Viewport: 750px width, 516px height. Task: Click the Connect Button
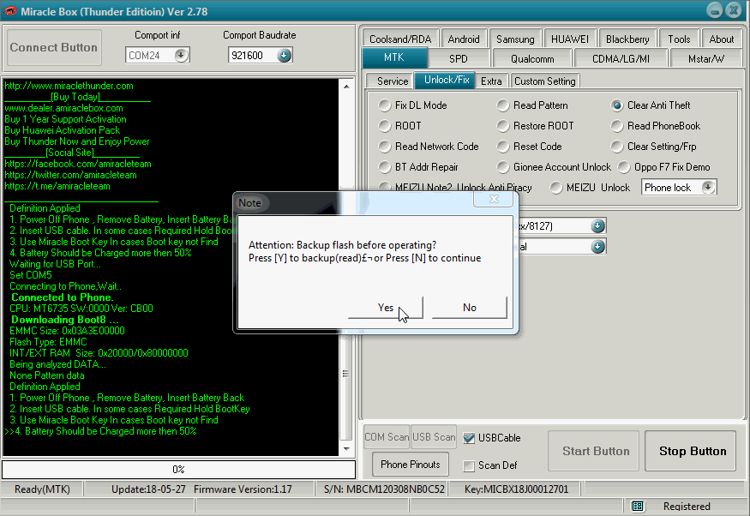tap(53, 47)
